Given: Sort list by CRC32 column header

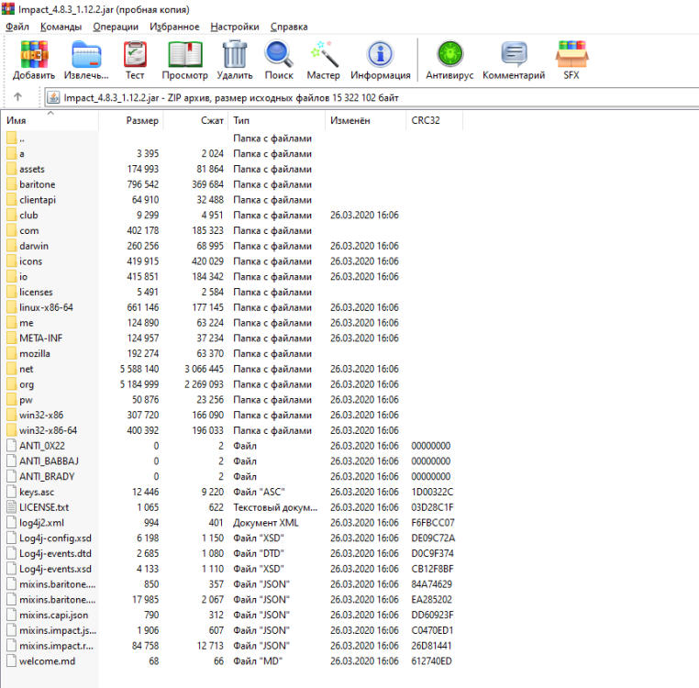Looking at the screenshot, I should 435,120.
